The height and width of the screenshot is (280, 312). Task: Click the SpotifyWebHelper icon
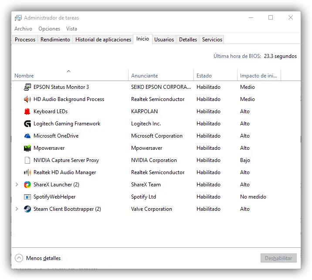pos(27,197)
